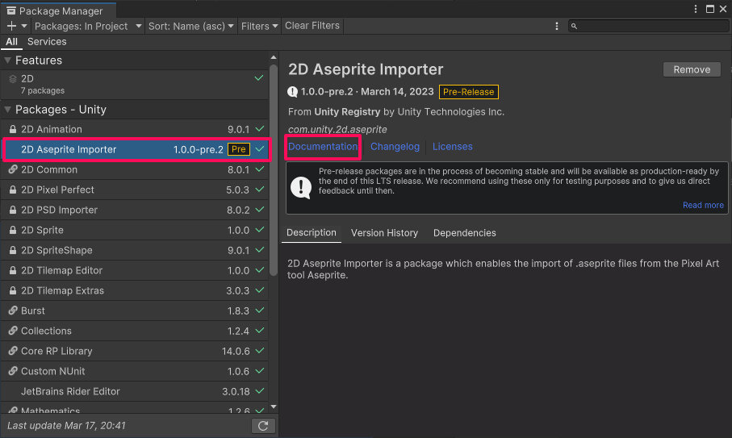Click Read more in pre-release notice
The image size is (732, 438).
tap(703, 205)
